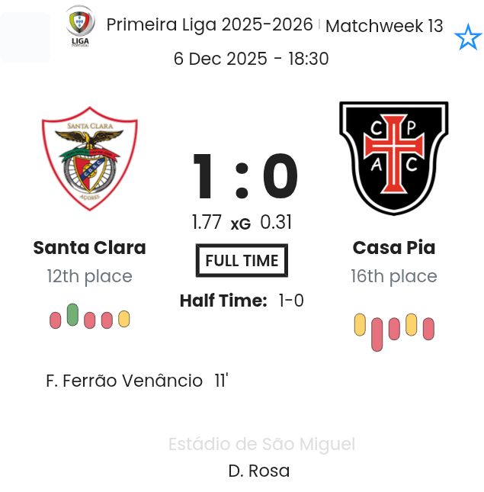Select Santa Clara's green form indicator
The width and height of the screenshot is (484, 492).
72,314
